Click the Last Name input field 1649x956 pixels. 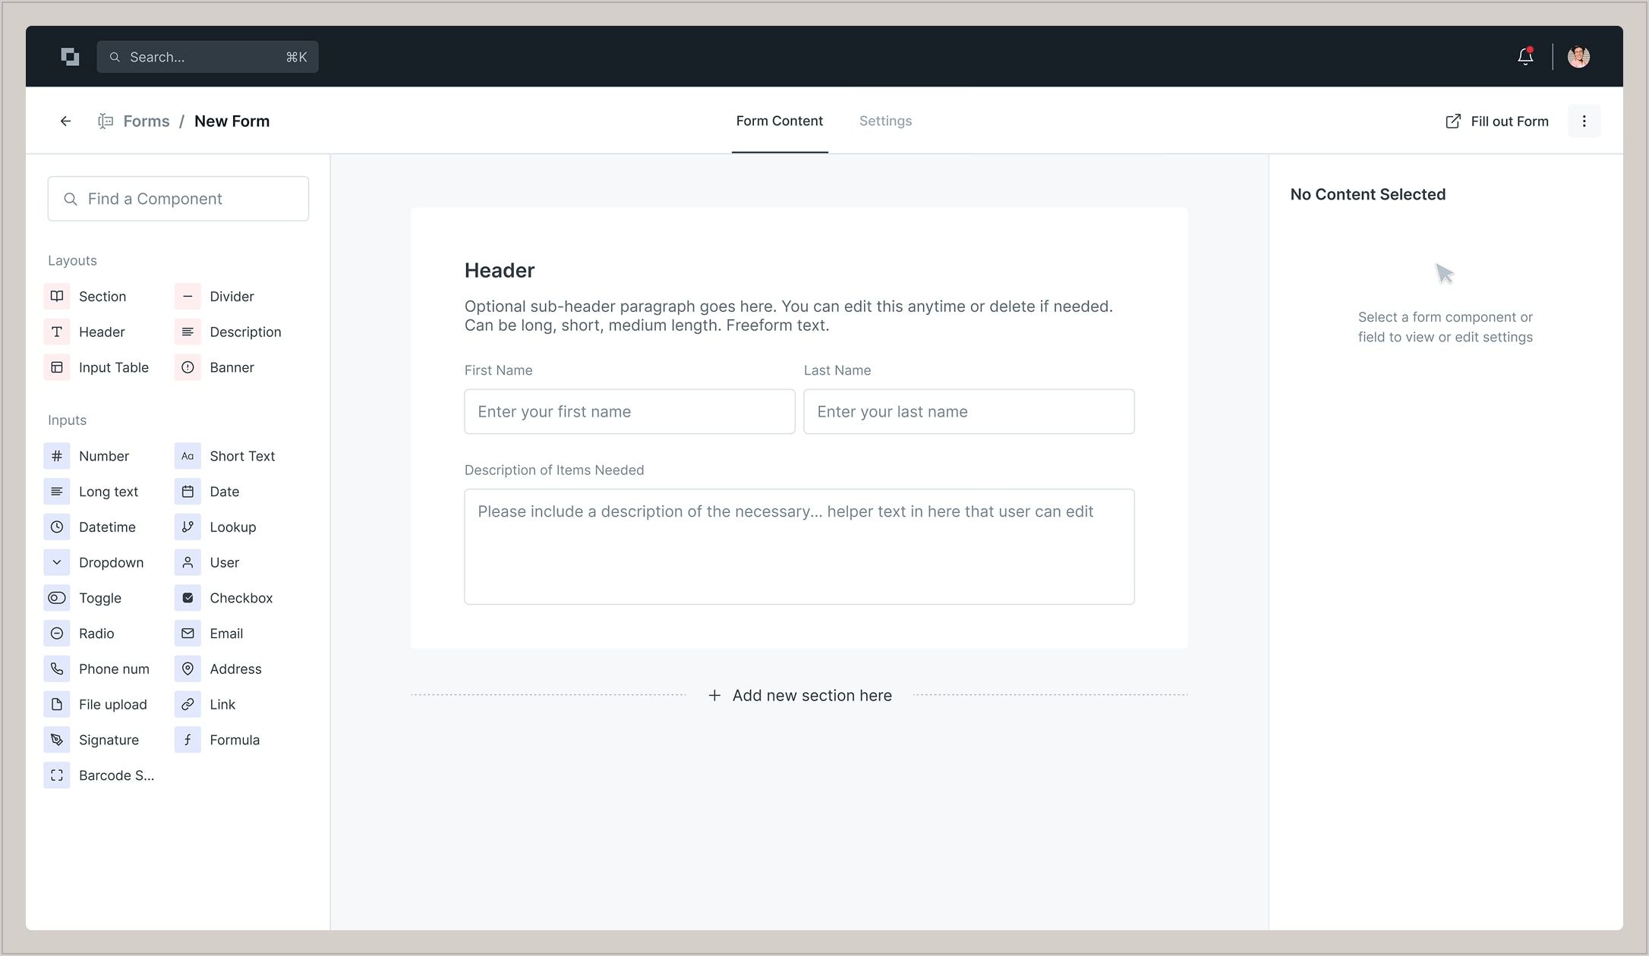(x=969, y=412)
